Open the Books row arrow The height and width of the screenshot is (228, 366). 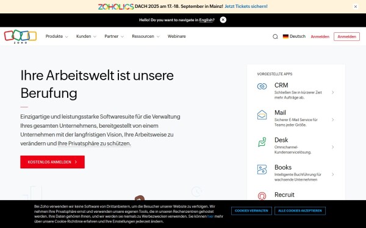click(333, 174)
